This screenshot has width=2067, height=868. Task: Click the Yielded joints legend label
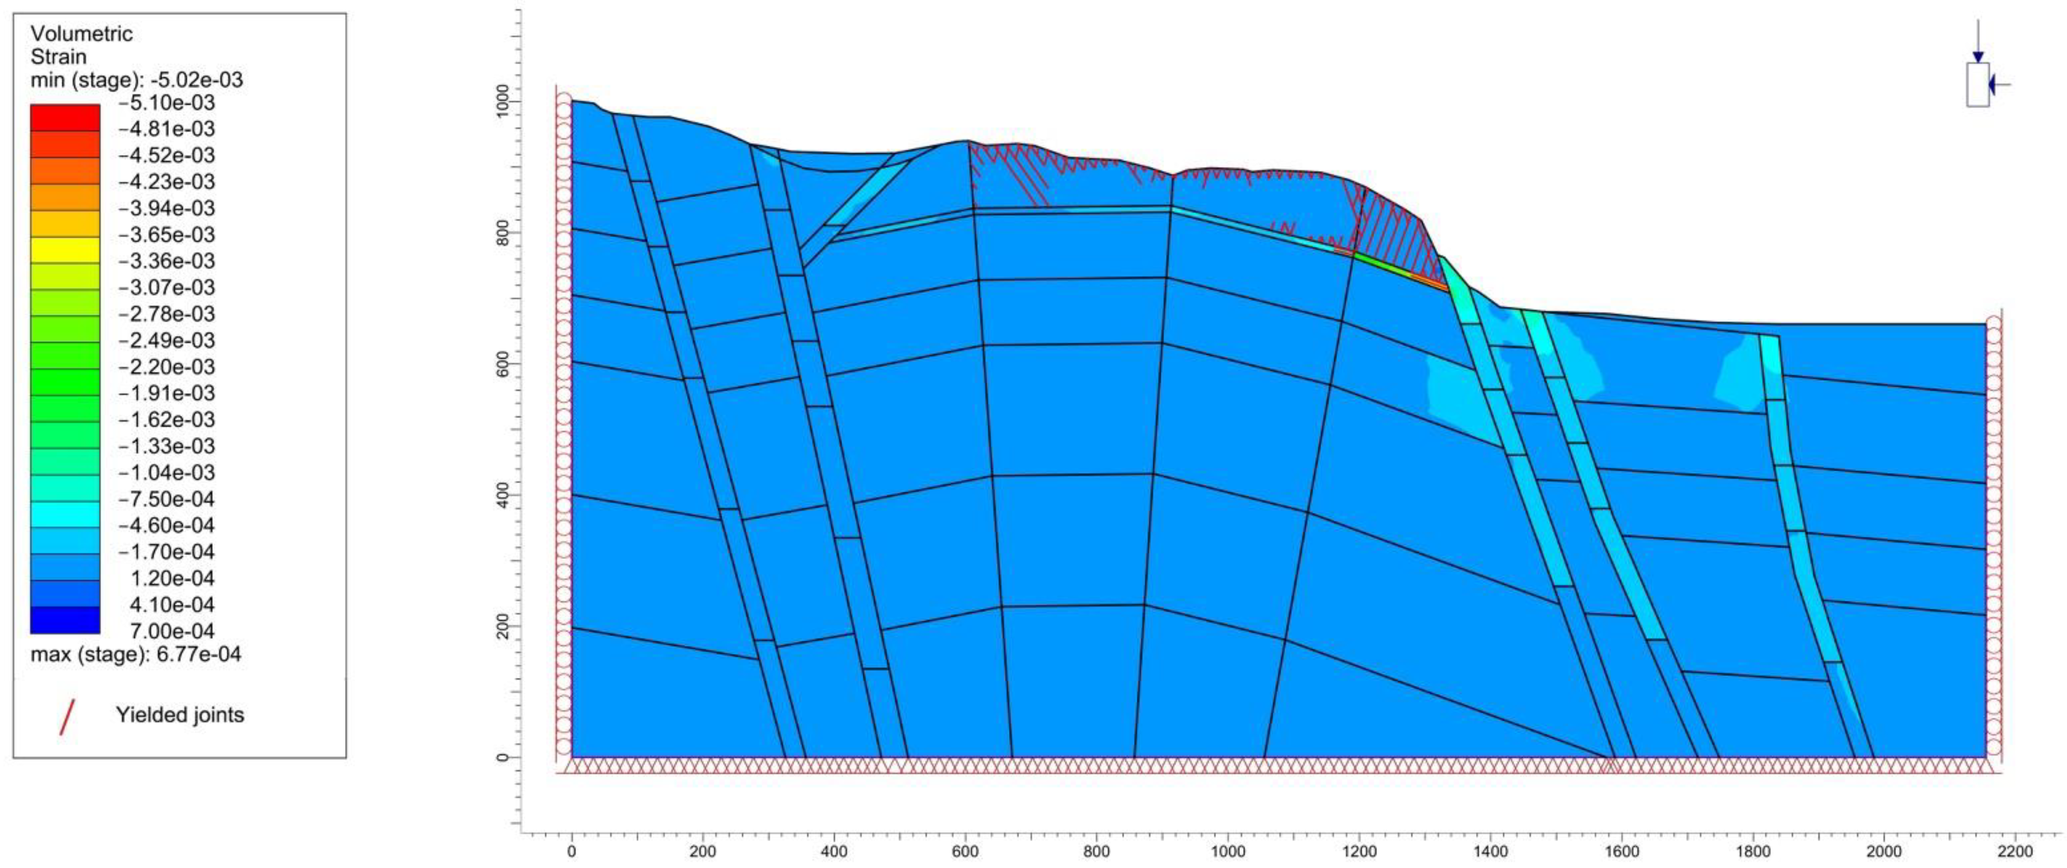(x=180, y=715)
